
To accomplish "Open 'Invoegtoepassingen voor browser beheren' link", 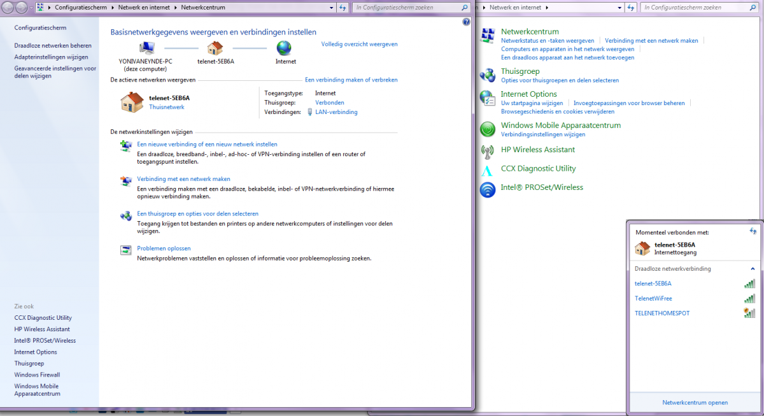I will (x=629, y=103).
